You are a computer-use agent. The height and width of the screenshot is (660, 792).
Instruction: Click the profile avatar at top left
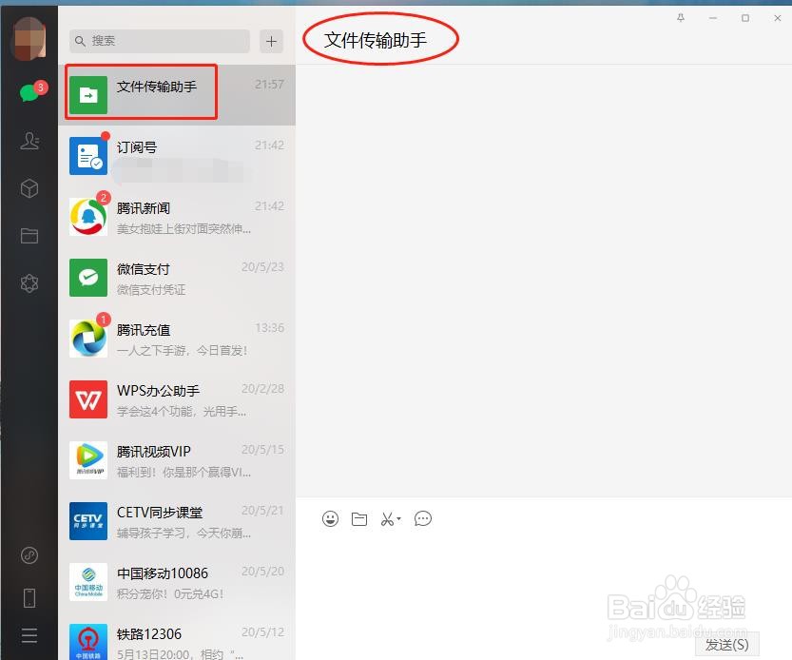29,38
